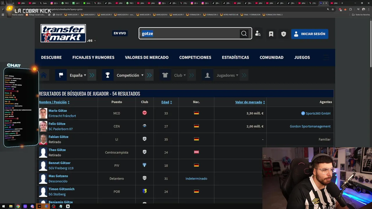The width and height of the screenshot is (372, 209).
Task: Click the indeterminado nationality link
Action: [x=196, y=179]
